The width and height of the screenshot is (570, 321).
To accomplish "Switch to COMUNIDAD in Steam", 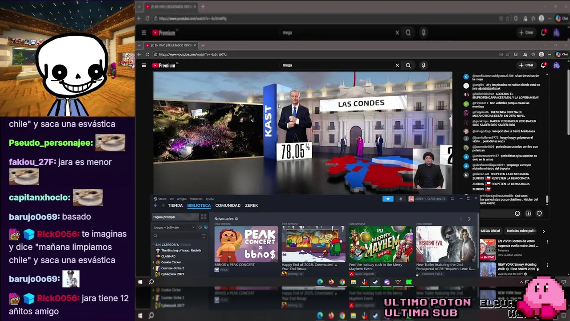I will [x=228, y=206].
